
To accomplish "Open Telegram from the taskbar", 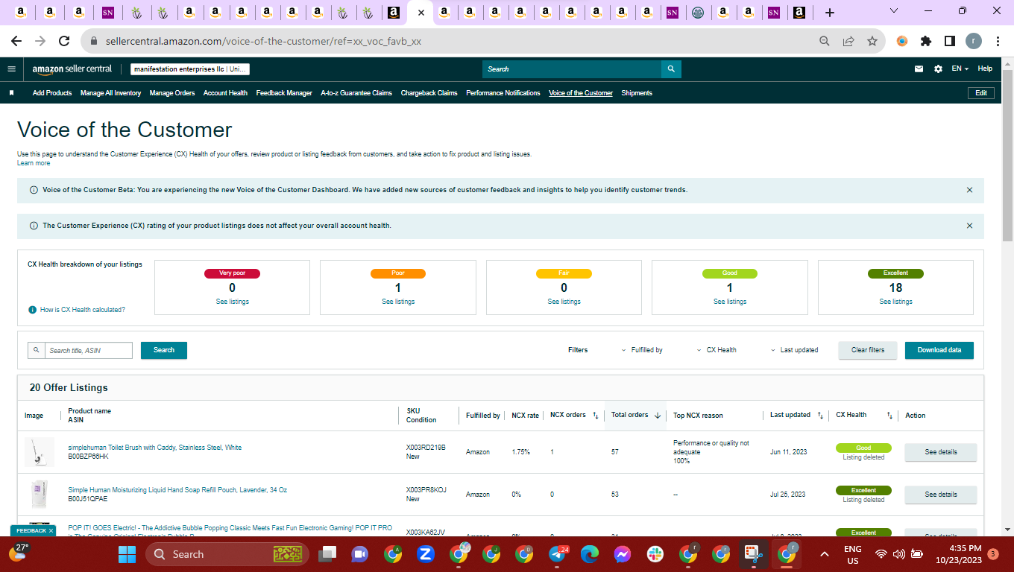I will pos(558,554).
